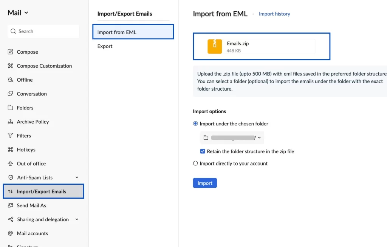The width and height of the screenshot is (387, 247).
Task: Switch to the Export tab
Action: pos(105,46)
